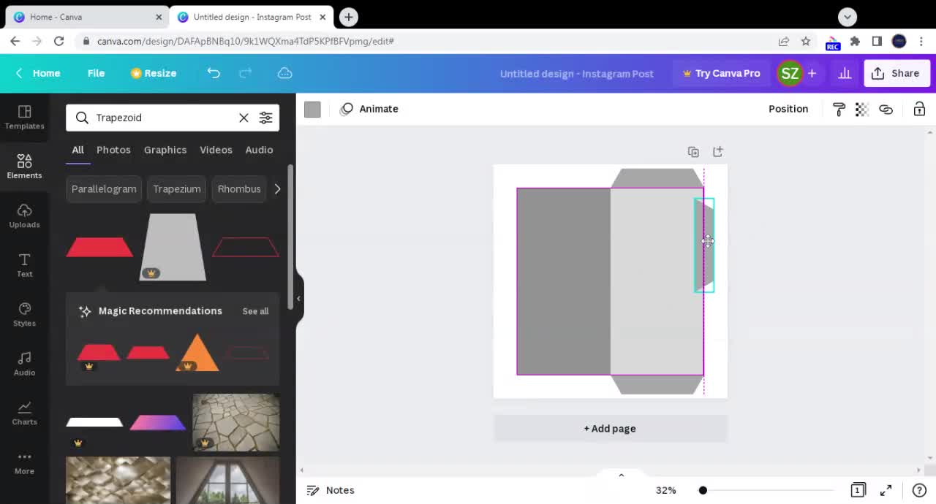Open the File menu
This screenshot has width=936, height=504.
pos(96,73)
